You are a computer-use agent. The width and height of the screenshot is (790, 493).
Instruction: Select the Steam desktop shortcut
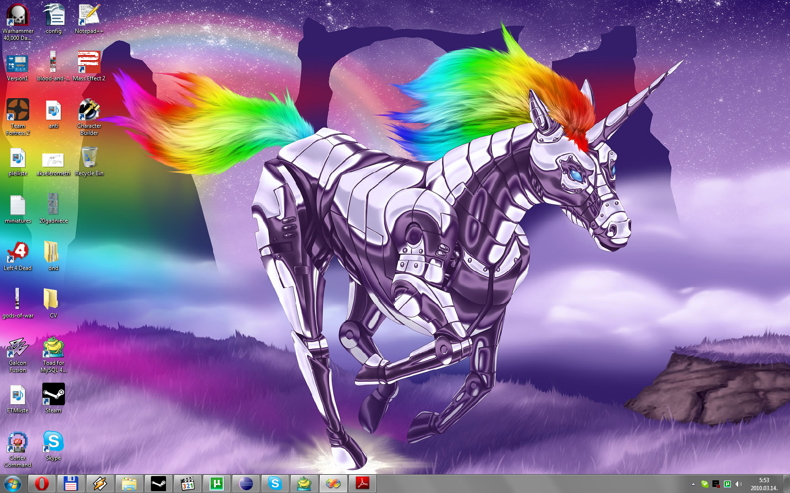(54, 398)
